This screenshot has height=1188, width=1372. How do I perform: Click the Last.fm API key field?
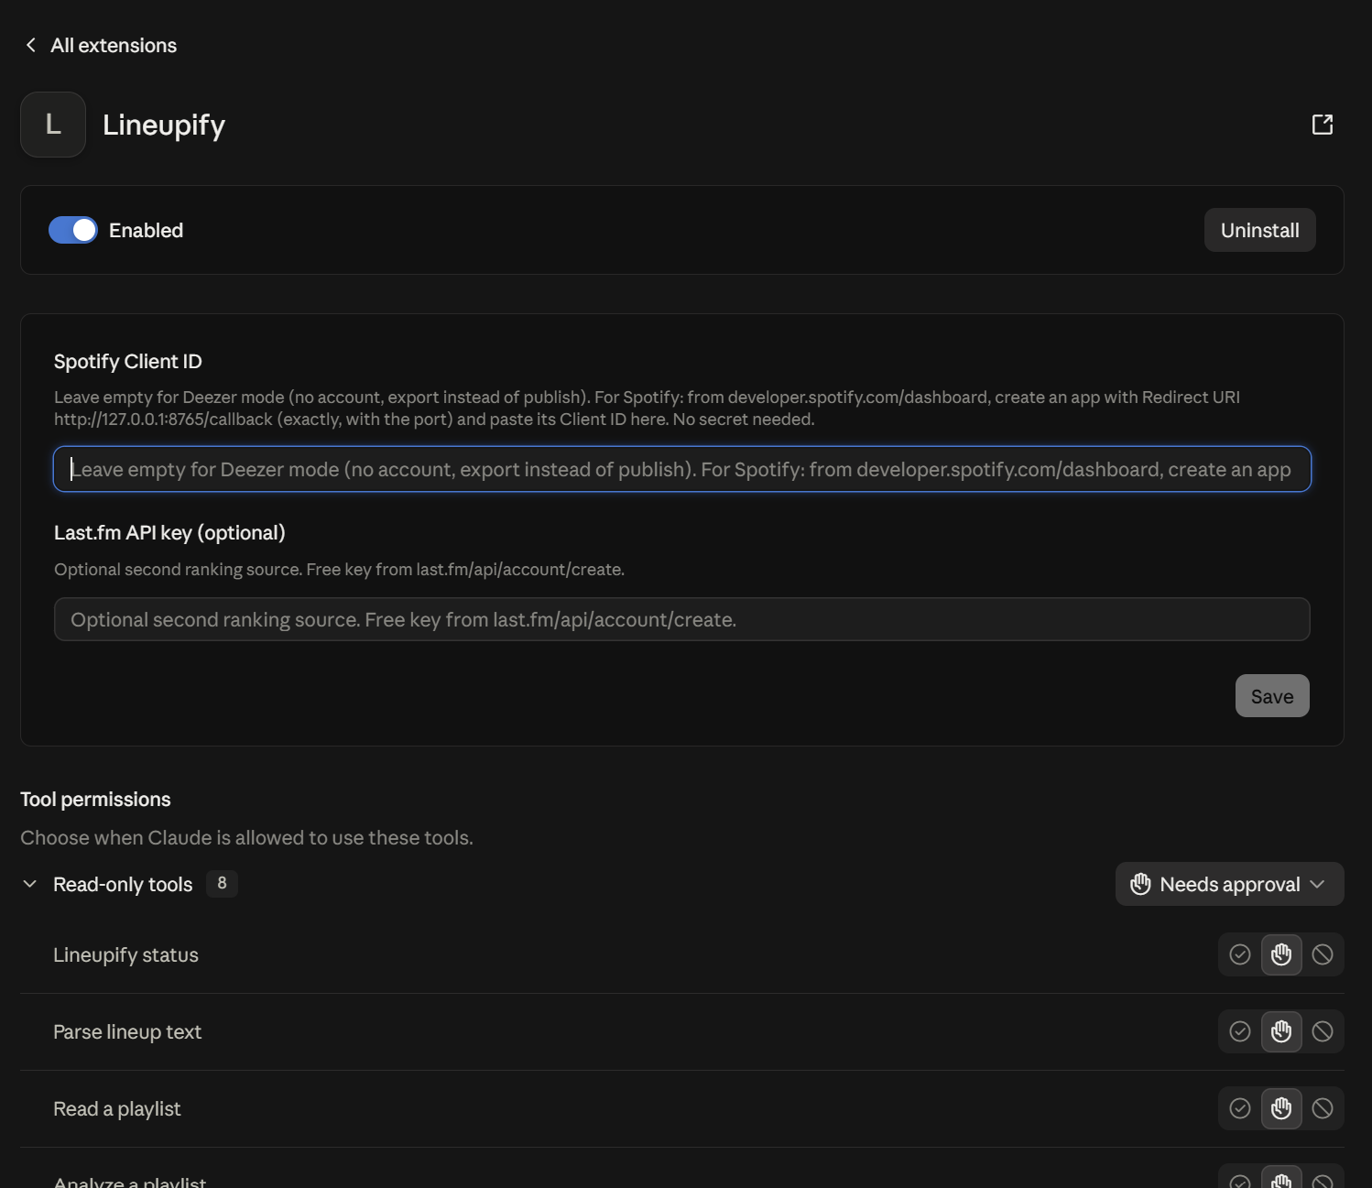(682, 619)
